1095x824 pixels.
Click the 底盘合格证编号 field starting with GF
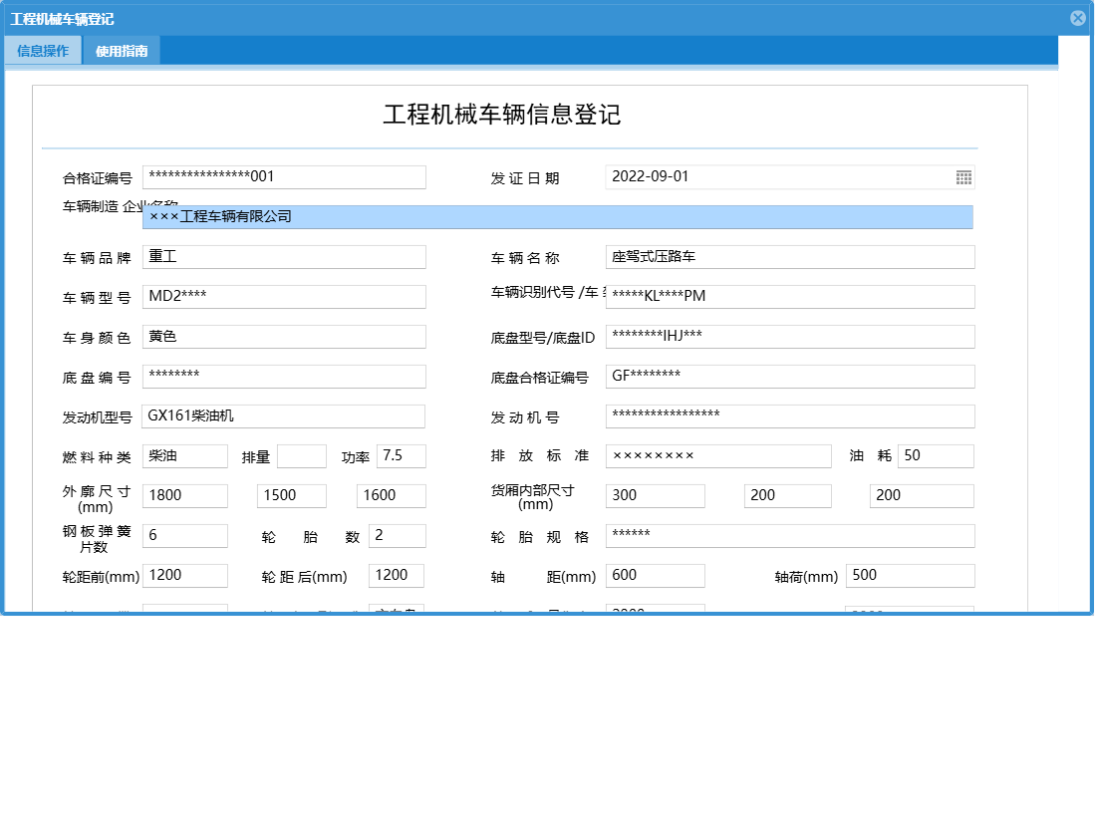coord(787,376)
